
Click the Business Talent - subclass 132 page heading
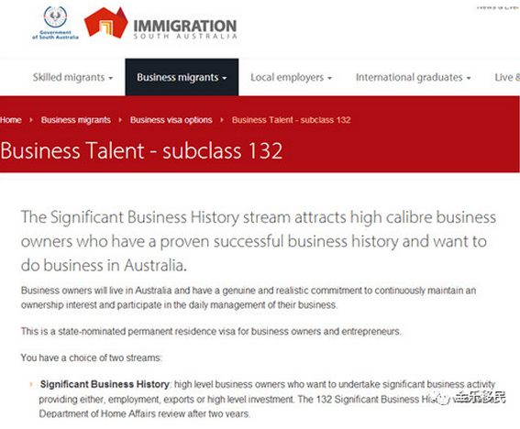coord(141,151)
